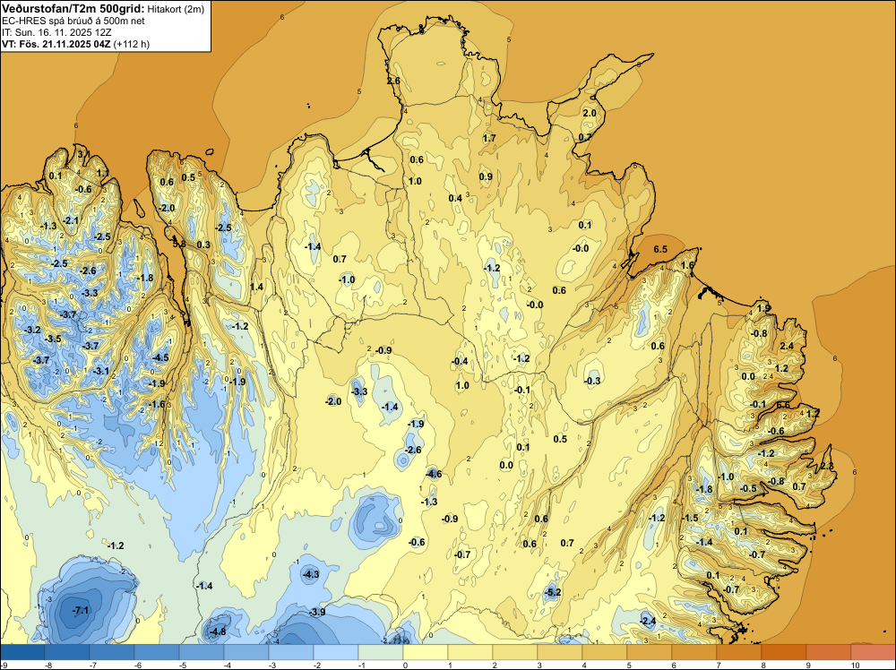Click the -4.3 temperature value
896x670 pixels.
tap(311, 574)
